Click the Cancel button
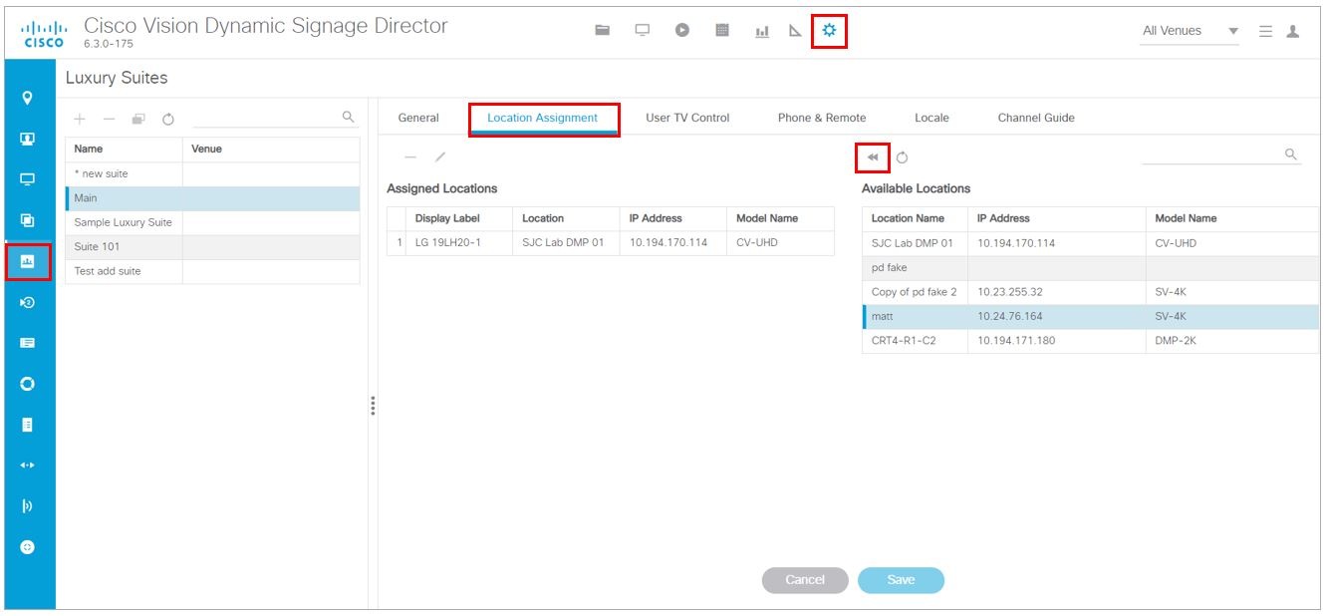Screen dimensions: 1326x616 (x=805, y=580)
